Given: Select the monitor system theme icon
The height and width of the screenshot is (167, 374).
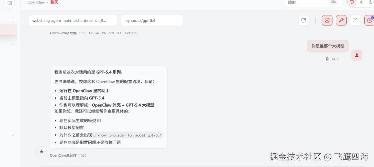Looking at the screenshot, I should pyautogui.click(x=351, y=2).
